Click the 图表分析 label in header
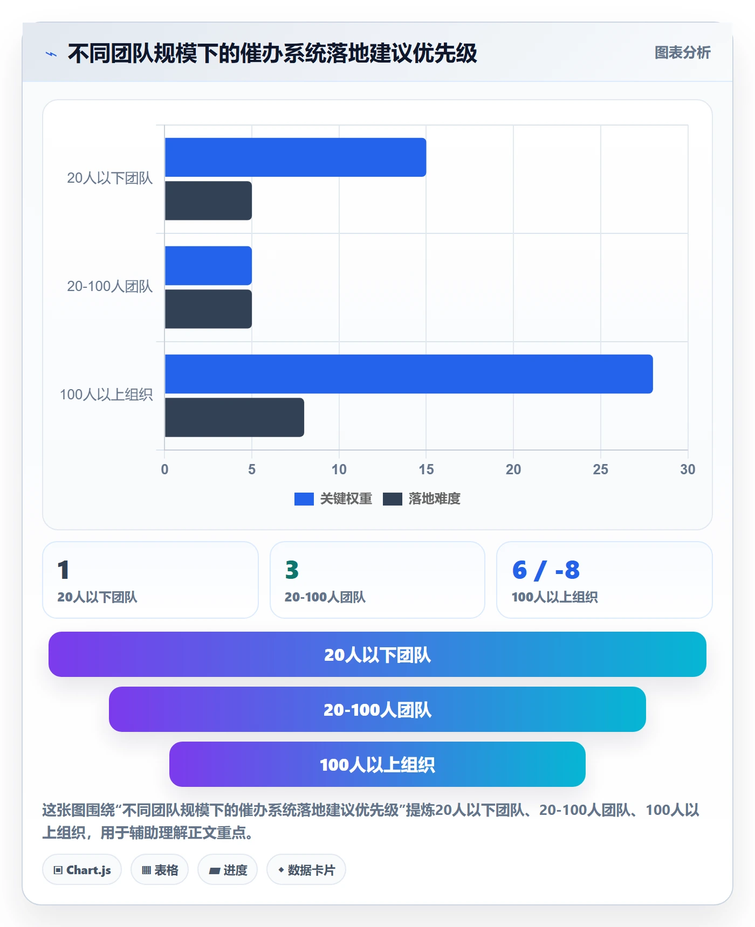The width and height of the screenshot is (755, 927). point(682,53)
